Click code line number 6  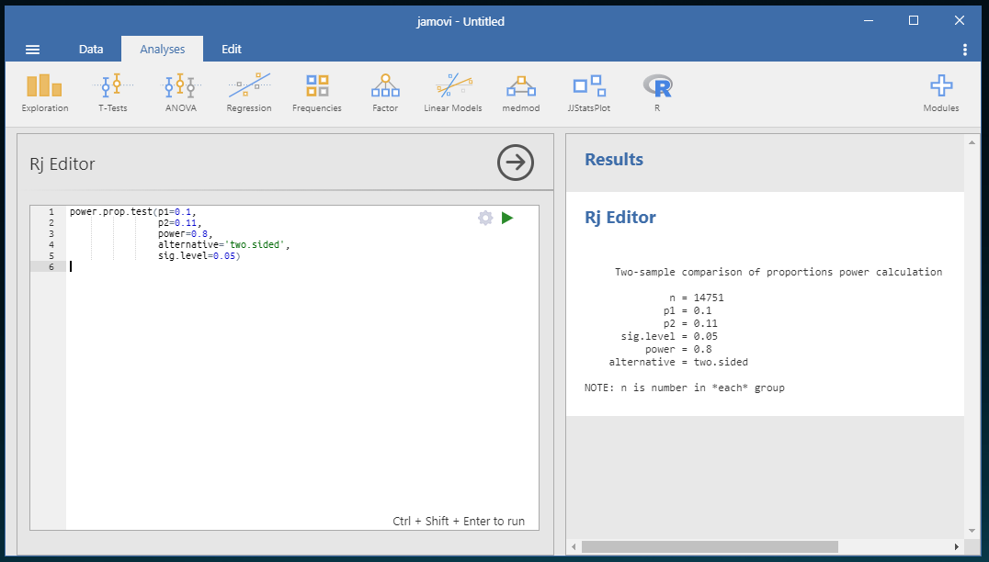tap(51, 266)
